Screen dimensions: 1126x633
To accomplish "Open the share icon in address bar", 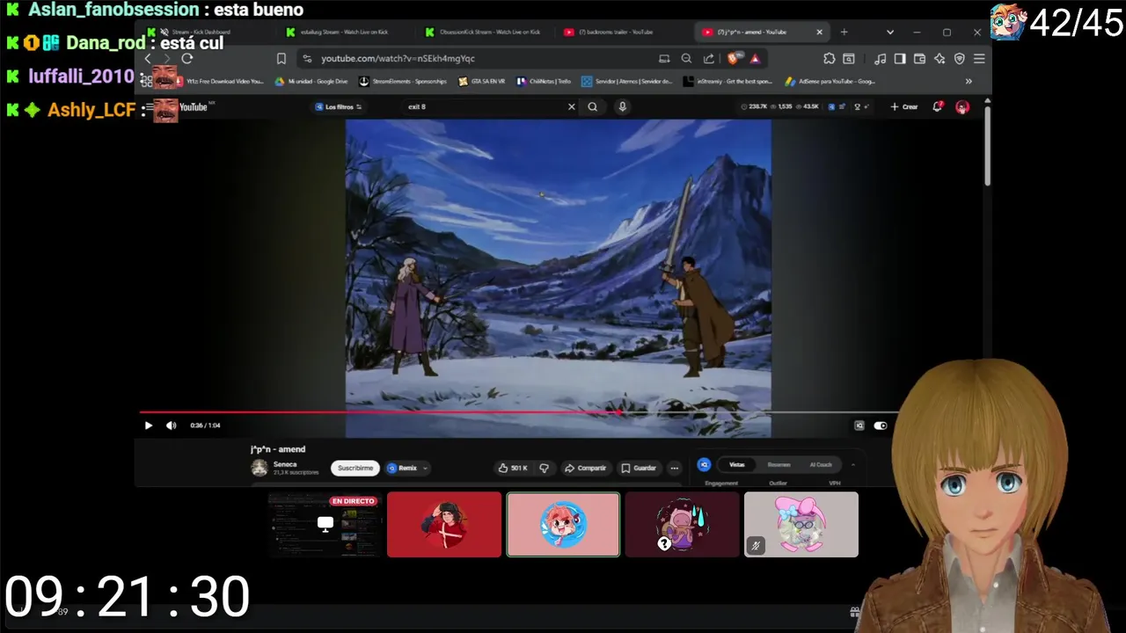I will 709,59.
